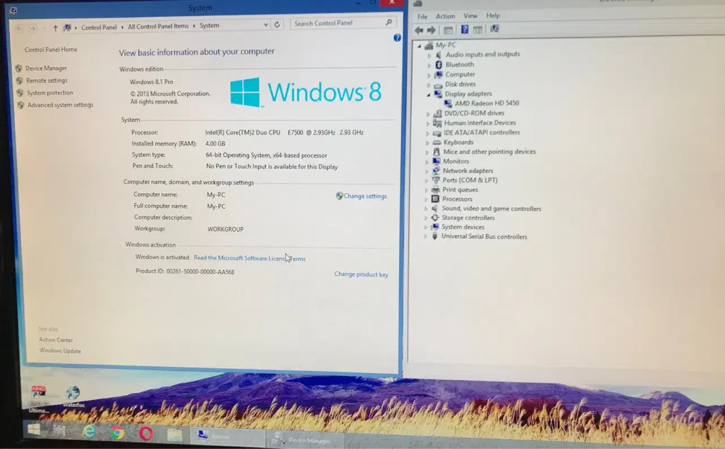The width and height of the screenshot is (725, 449).
Task: Go to Control Panel Home
Action: click(51, 50)
